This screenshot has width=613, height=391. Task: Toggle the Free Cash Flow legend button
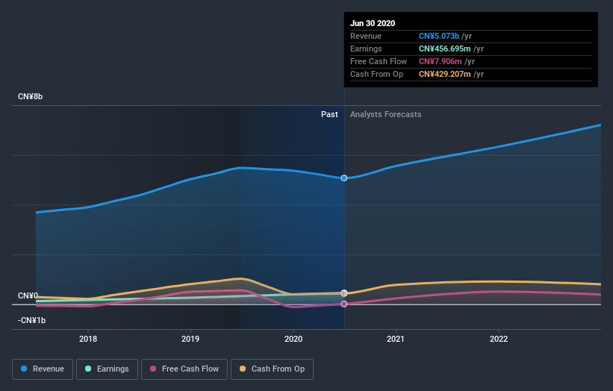click(x=184, y=369)
